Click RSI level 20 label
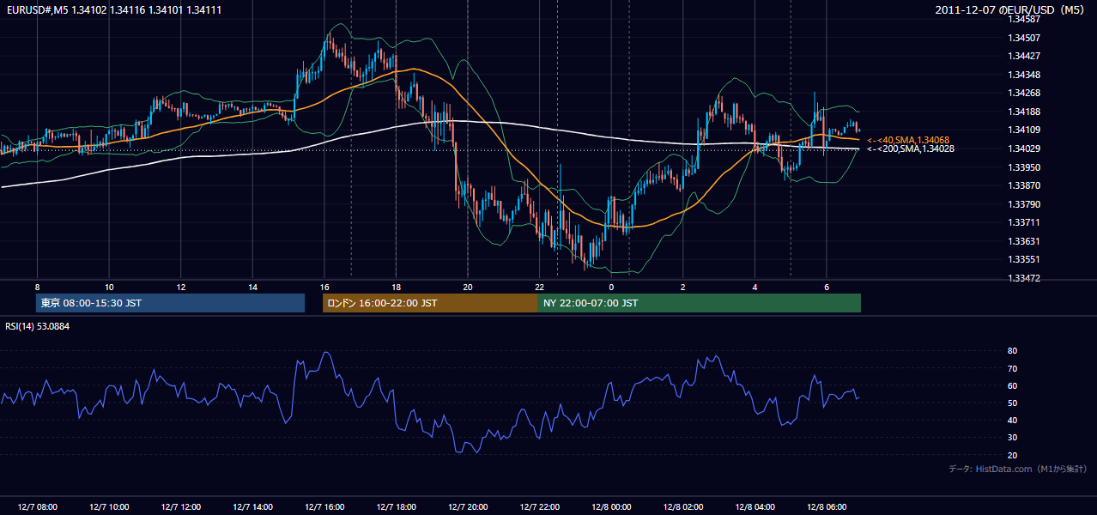Screen dimensions: 1097x515 tap(1013, 455)
